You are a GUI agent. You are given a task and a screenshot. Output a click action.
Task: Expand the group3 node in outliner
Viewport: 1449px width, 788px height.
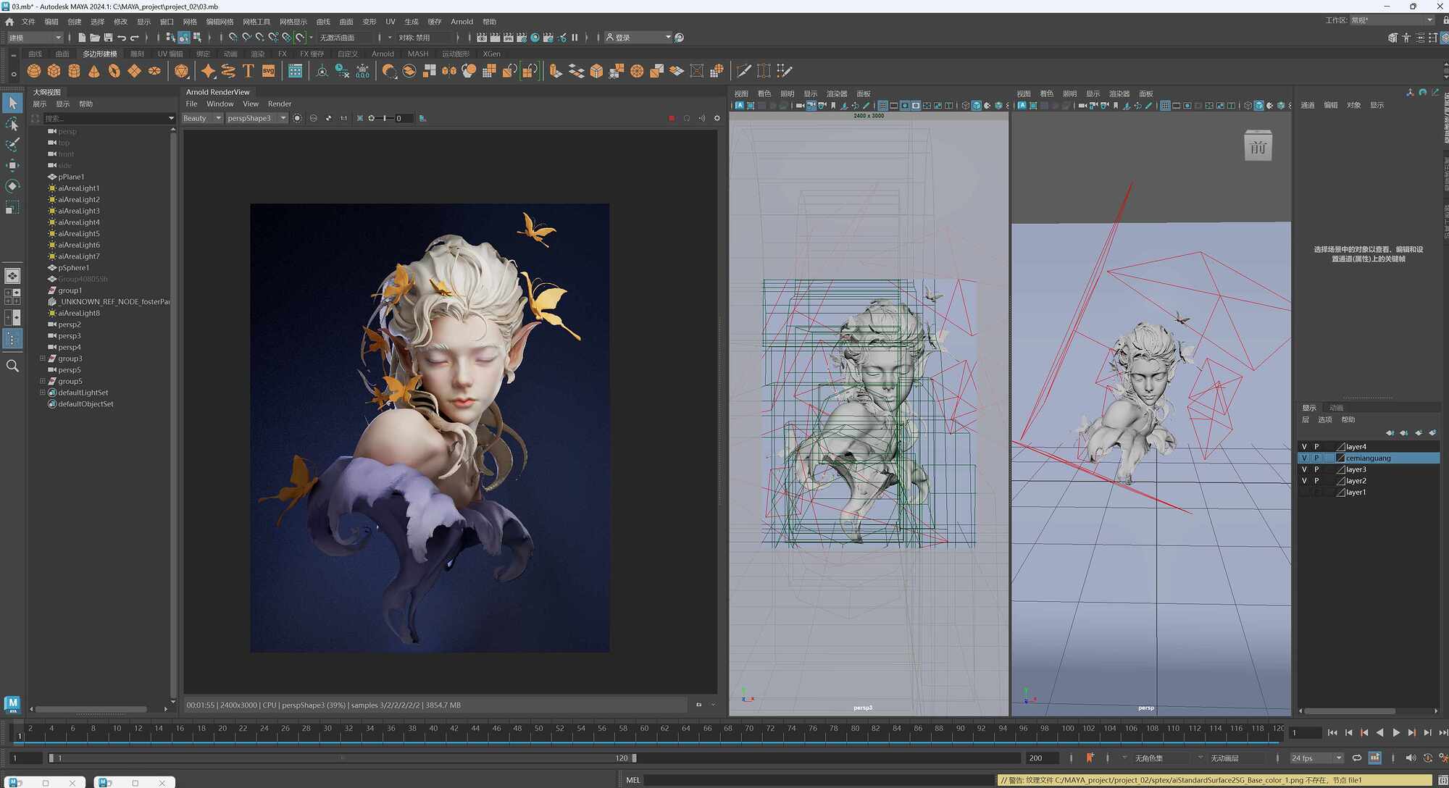tap(42, 359)
